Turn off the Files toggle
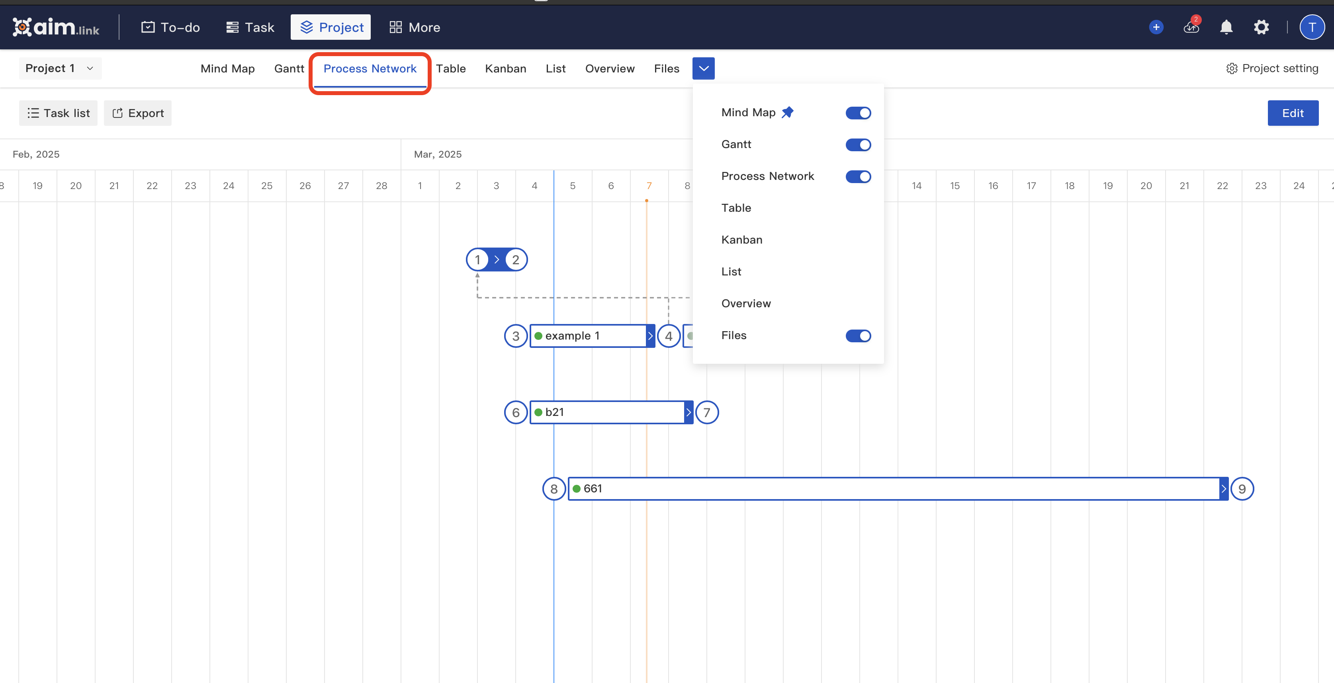 click(x=858, y=336)
